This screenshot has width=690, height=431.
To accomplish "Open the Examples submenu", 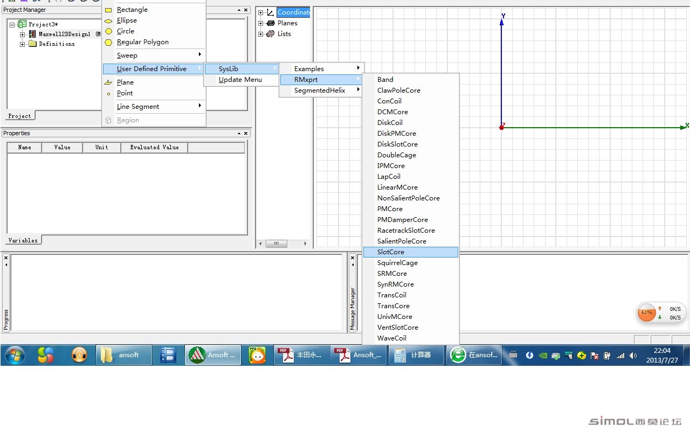I will [322, 69].
